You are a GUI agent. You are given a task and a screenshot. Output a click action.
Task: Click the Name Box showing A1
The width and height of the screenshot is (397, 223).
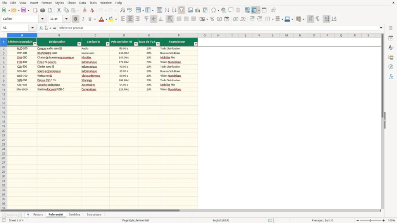click(x=16, y=28)
